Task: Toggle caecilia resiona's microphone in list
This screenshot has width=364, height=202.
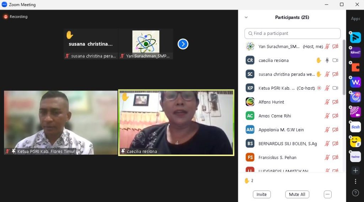Action: tap(327, 60)
